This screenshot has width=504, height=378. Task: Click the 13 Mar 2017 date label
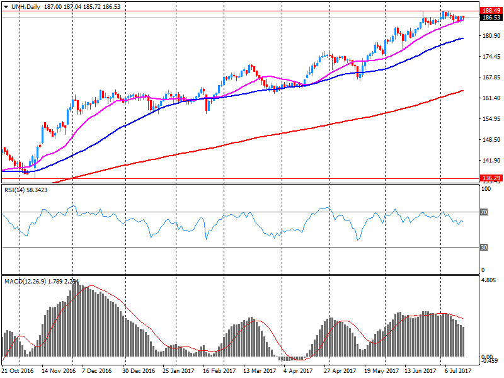click(260, 371)
